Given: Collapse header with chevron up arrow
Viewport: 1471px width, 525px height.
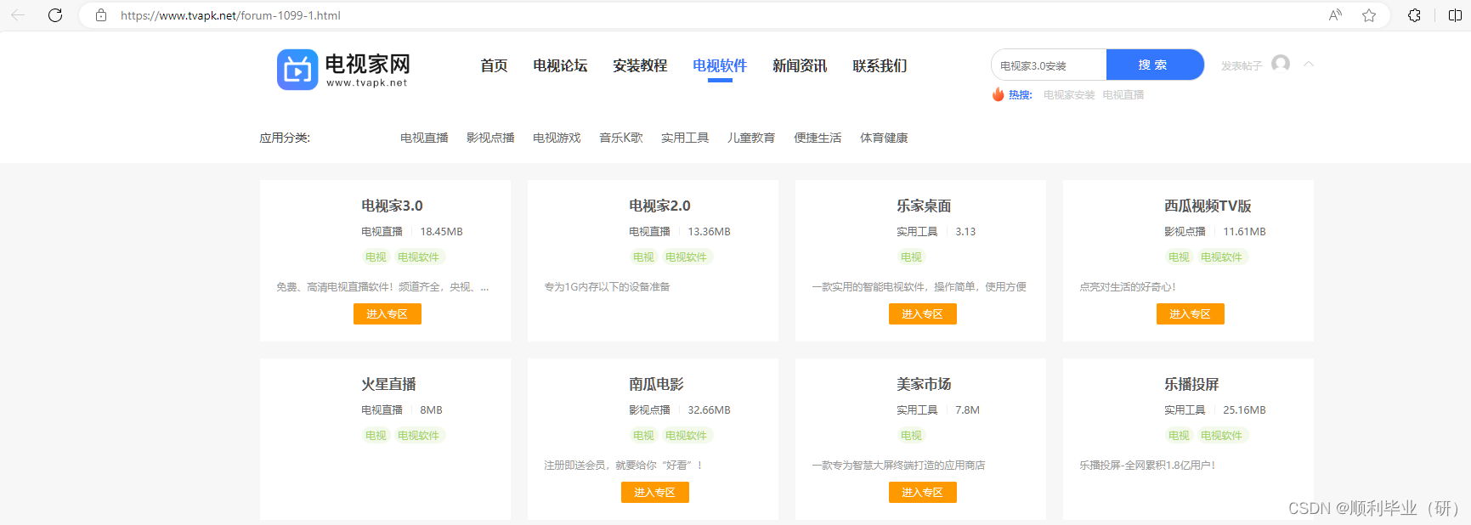Looking at the screenshot, I should point(1309,64).
